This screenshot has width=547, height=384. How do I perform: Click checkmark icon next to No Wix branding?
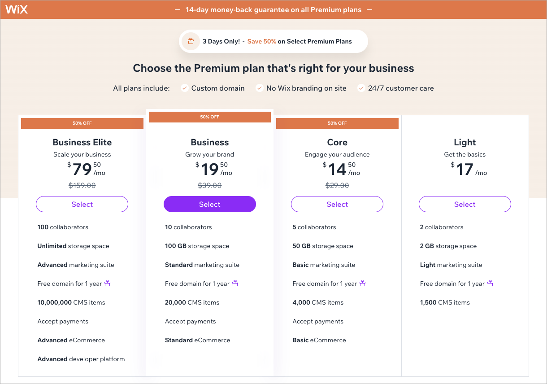(259, 88)
